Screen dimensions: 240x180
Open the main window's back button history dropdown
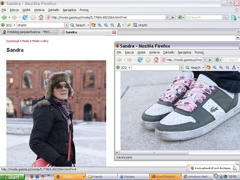click(9, 17)
